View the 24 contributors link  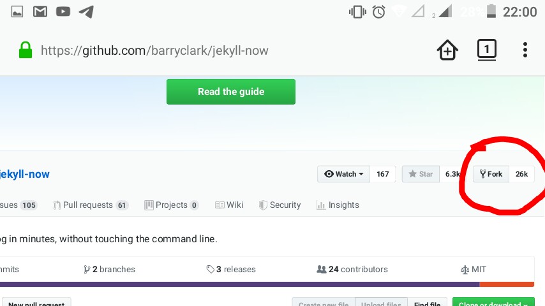352,269
